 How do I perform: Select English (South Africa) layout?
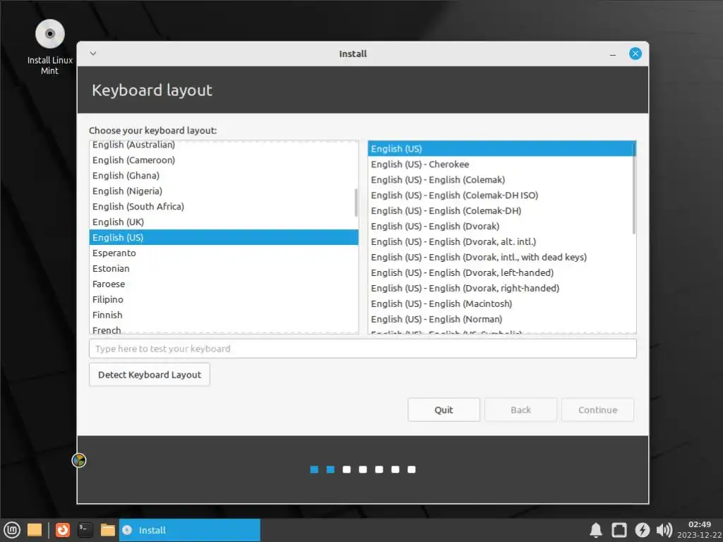point(224,207)
